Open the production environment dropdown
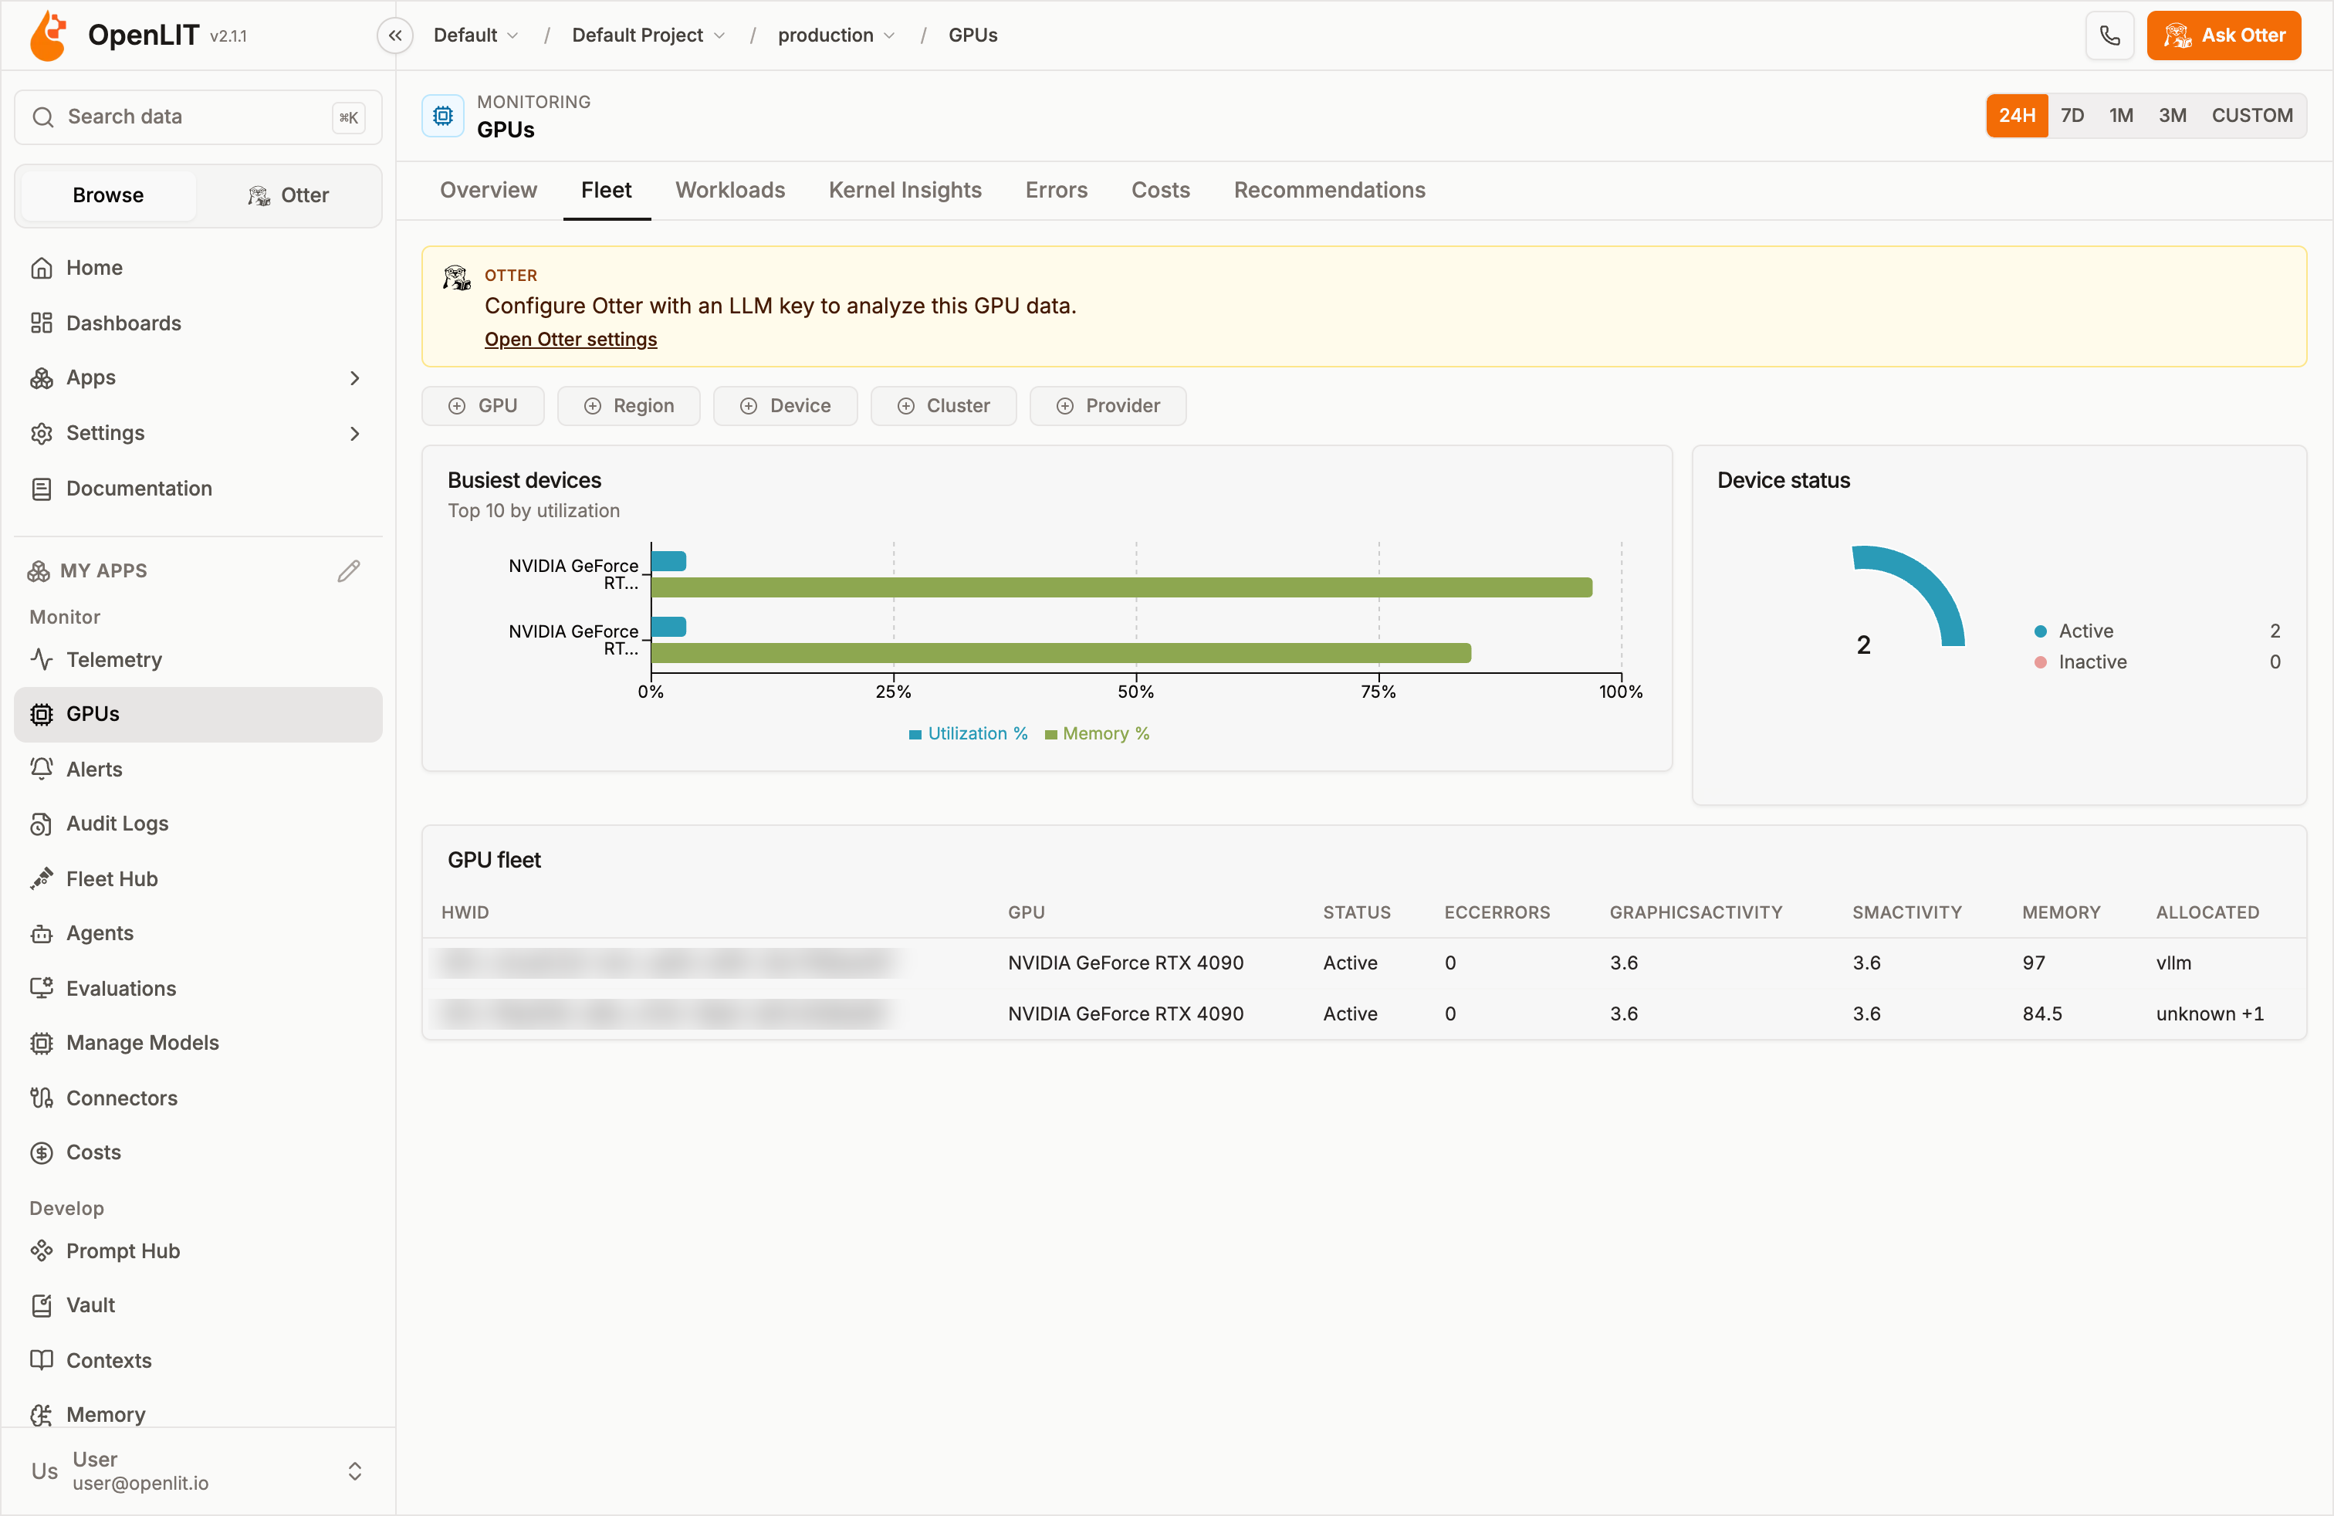 click(836, 36)
